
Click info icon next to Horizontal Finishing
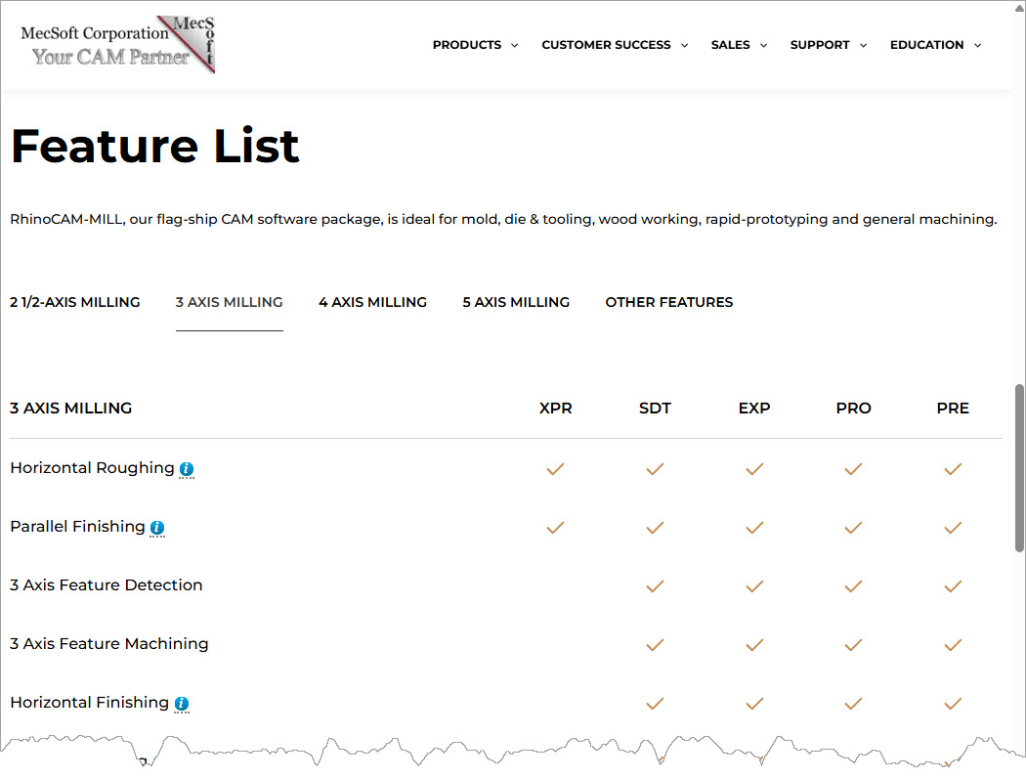tap(182, 704)
